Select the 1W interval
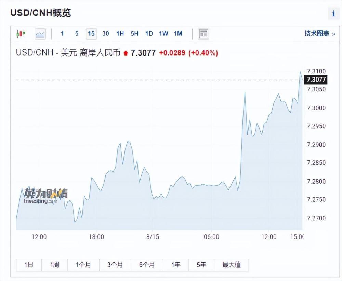This screenshot has width=342, height=281. [163, 34]
